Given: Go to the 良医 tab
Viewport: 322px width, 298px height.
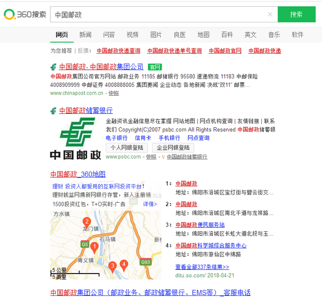Looking at the screenshot, I should tap(180, 35).
